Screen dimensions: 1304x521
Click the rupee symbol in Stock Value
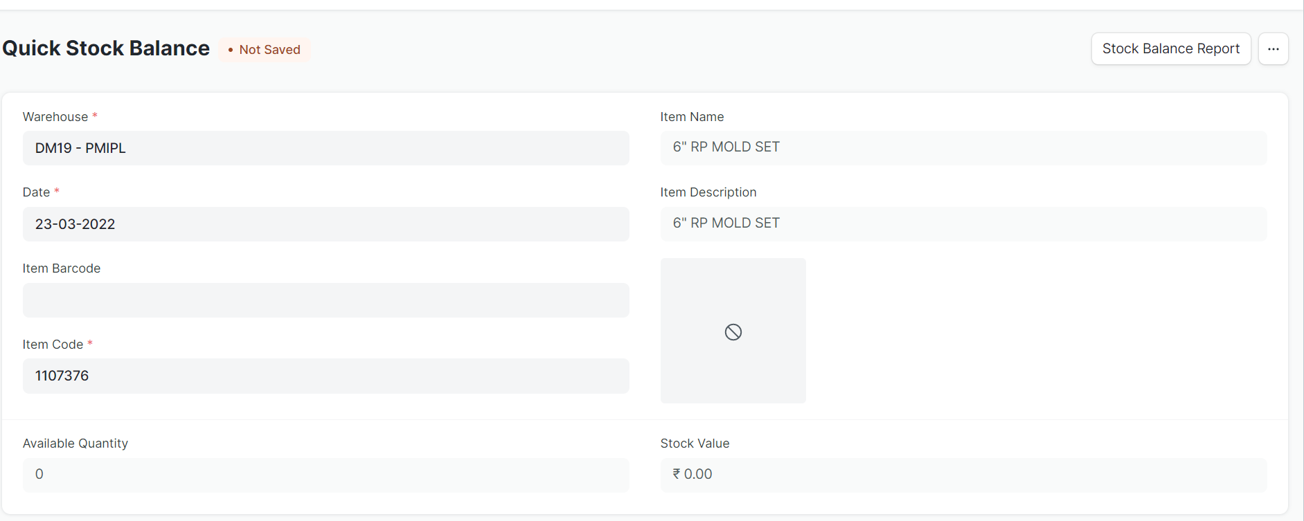pos(677,474)
